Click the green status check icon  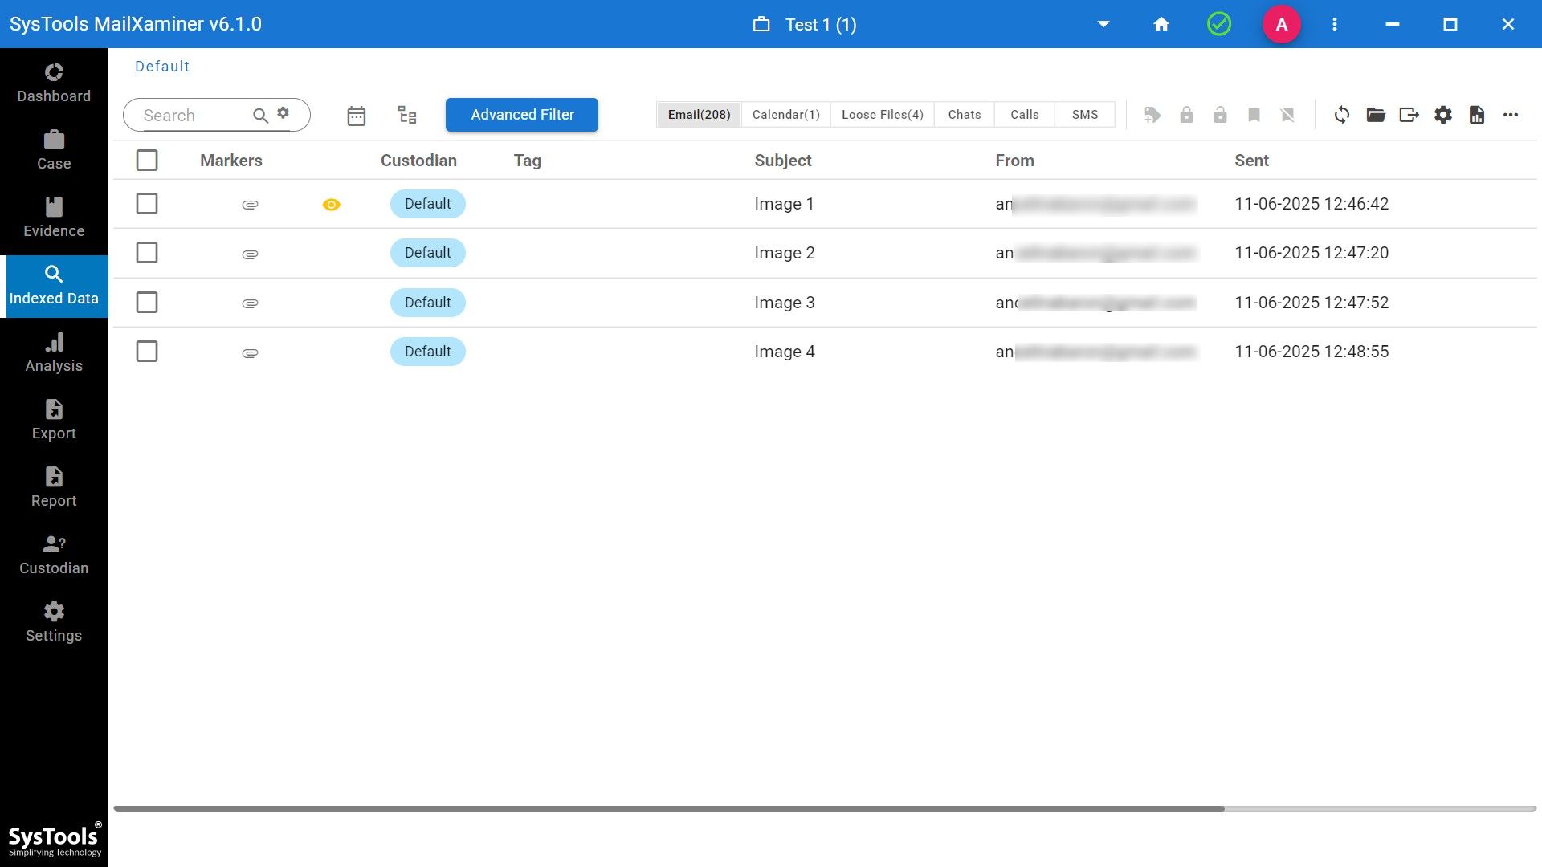click(1219, 24)
